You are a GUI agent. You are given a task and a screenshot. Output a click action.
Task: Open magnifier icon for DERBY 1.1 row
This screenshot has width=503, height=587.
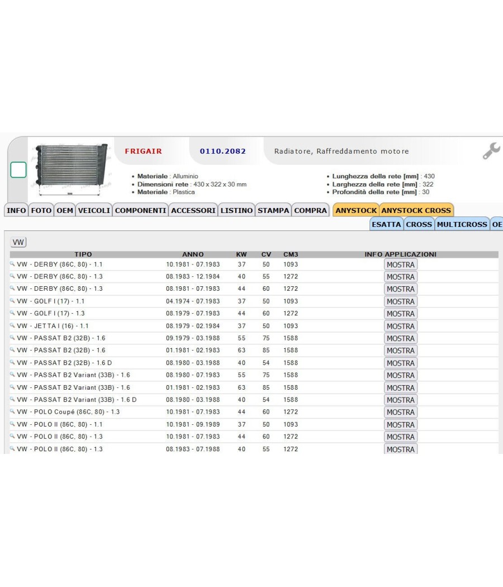pyautogui.click(x=12, y=264)
